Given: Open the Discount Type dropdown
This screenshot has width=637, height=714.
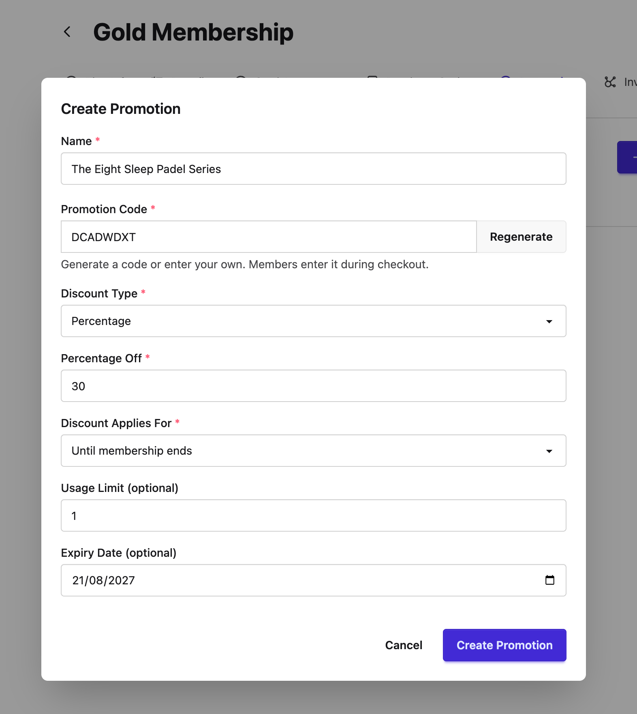Looking at the screenshot, I should pyautogui.click(x=313, y=321).
